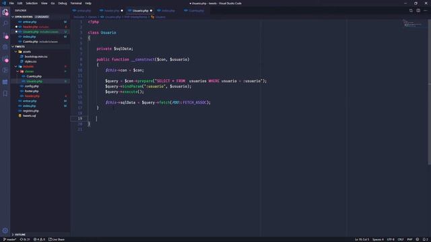Click the open changes icon in editor toolbar

click(411, 11)
